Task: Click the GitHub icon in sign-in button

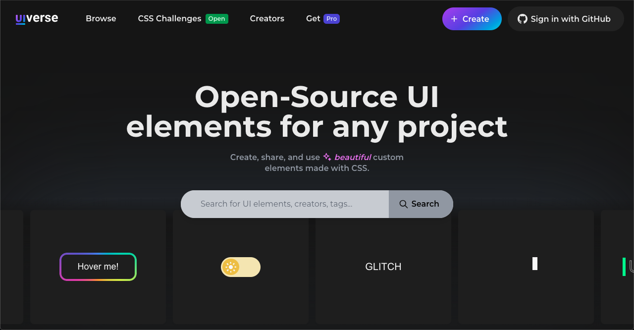Action: 522,19
